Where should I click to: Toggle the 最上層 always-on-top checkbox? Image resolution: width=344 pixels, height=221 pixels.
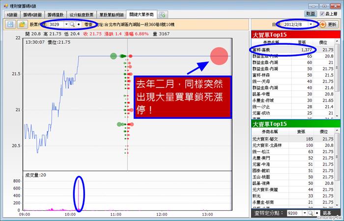pyautogui.click(x=322, y=14)
